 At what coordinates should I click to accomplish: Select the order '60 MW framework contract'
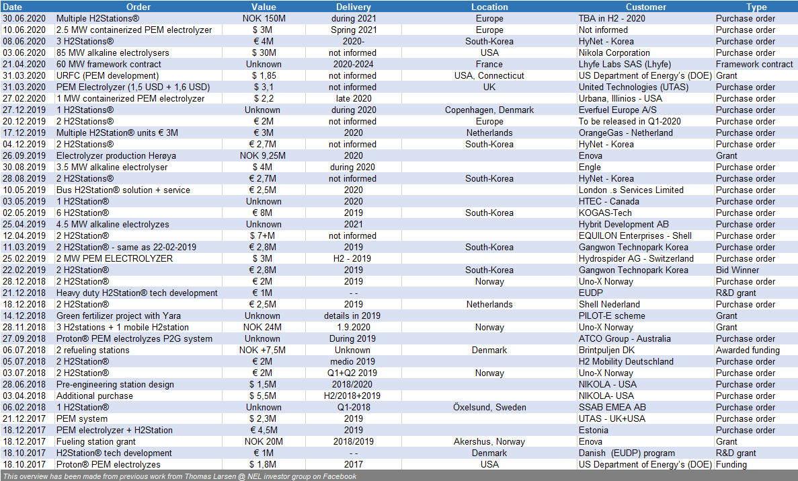pyautogui.click(x=108, y=64)
